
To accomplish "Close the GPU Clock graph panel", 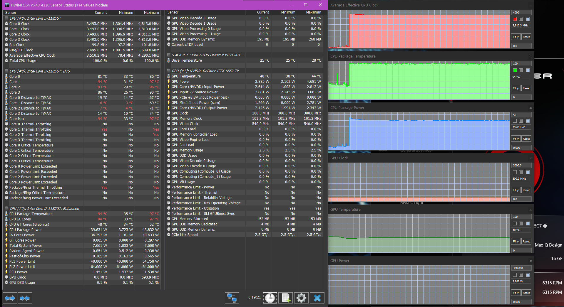I will click(531, 158).
